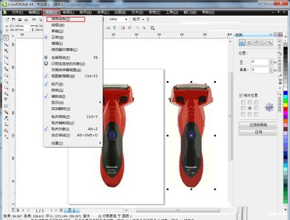
Task: Adjust vertical 垂直 position stepper
Action: (271, 70)
